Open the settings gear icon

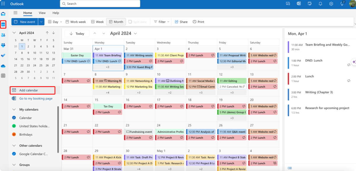pyautogui.click(x=331, y=4)
